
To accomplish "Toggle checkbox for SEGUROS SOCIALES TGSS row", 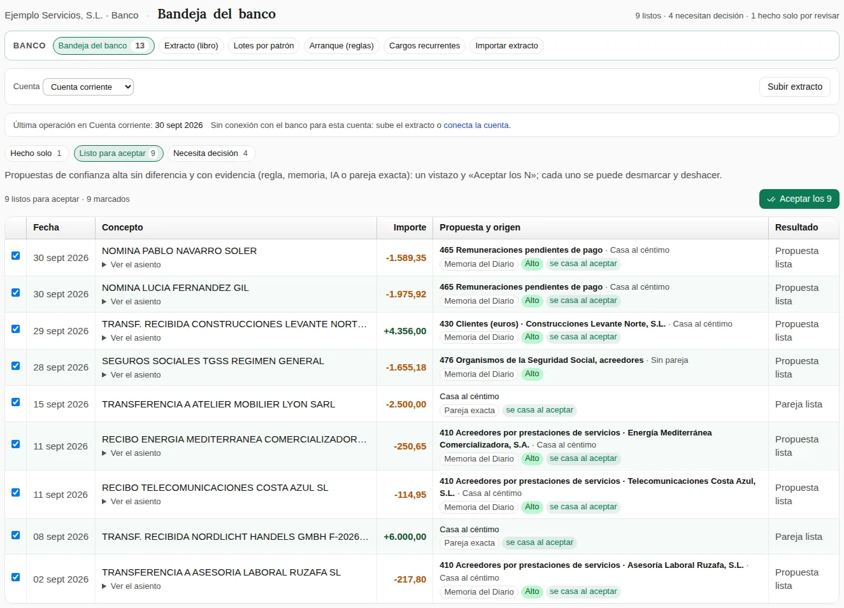I will pos(15,365).
